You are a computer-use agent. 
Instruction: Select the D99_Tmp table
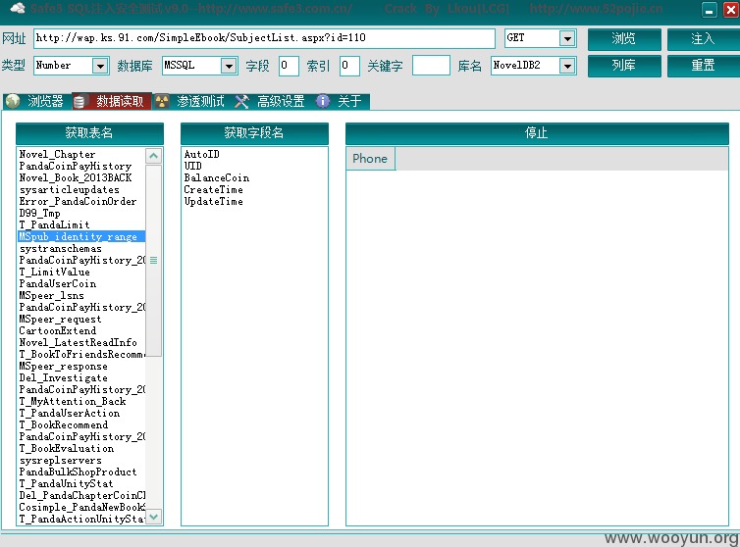pyautogui.click(x=39, y=213)
